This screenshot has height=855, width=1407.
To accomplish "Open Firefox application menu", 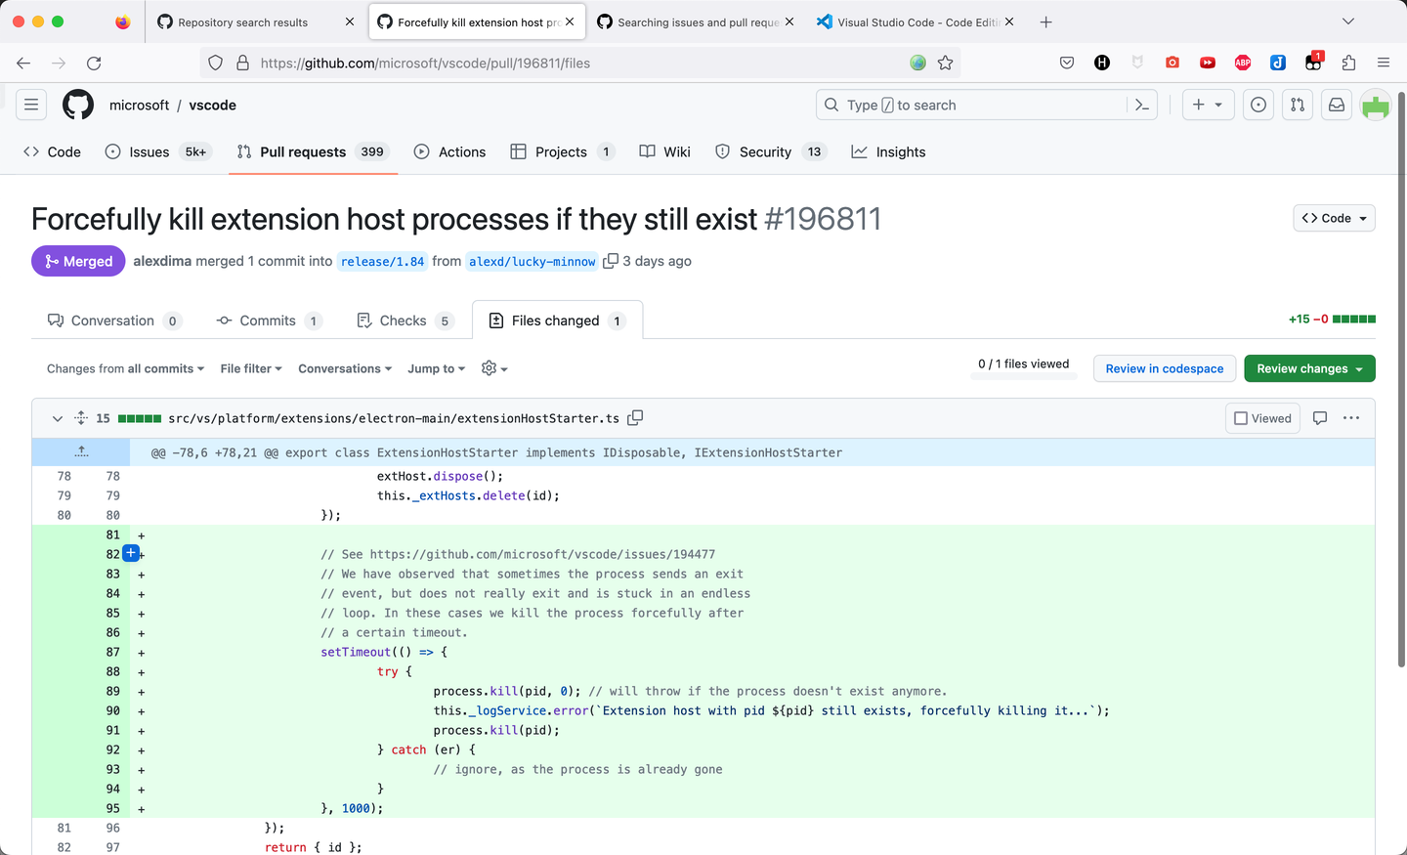I will click(1384, 63).
